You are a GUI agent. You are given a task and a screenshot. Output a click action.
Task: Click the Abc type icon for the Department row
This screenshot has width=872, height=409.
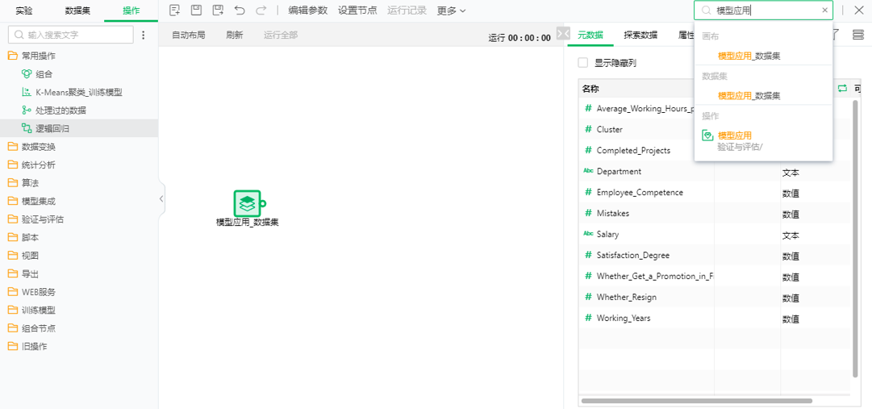coord(588,171)
